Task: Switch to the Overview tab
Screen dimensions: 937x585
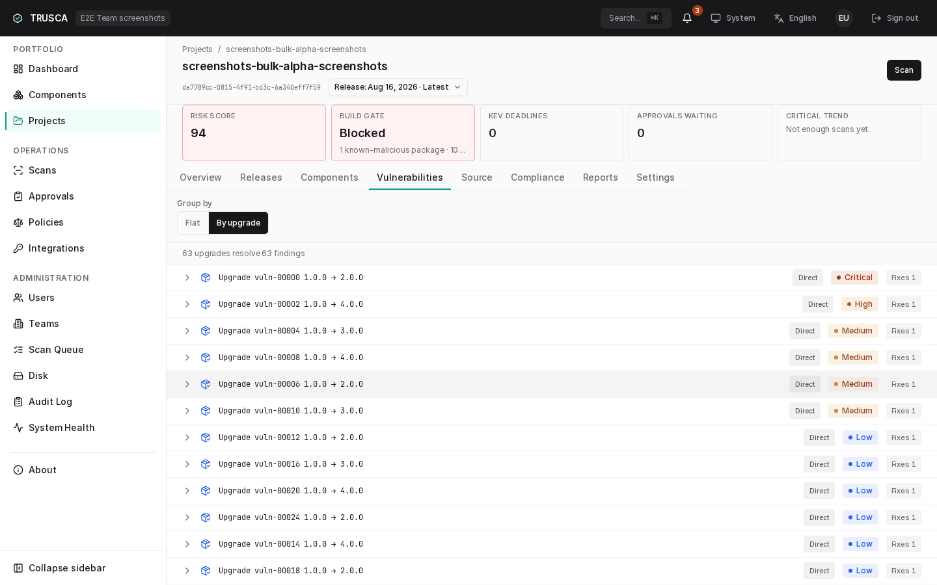Action: point(200,177)
